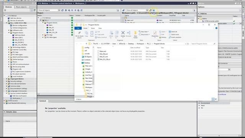245x138 pixels.
Task: Switch to Plant objects tab
Action: click(21, 7)
